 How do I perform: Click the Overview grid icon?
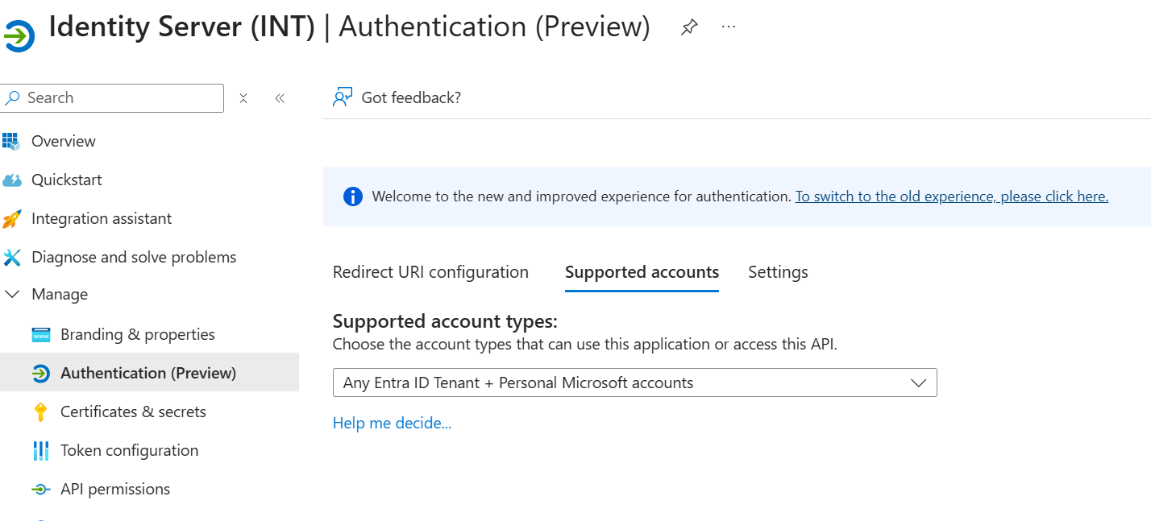pyautogui.click(x=11, y=142)
